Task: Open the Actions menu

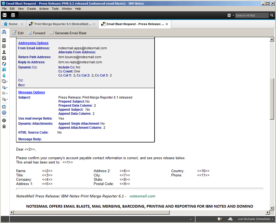Action: (x=44, y=9)
